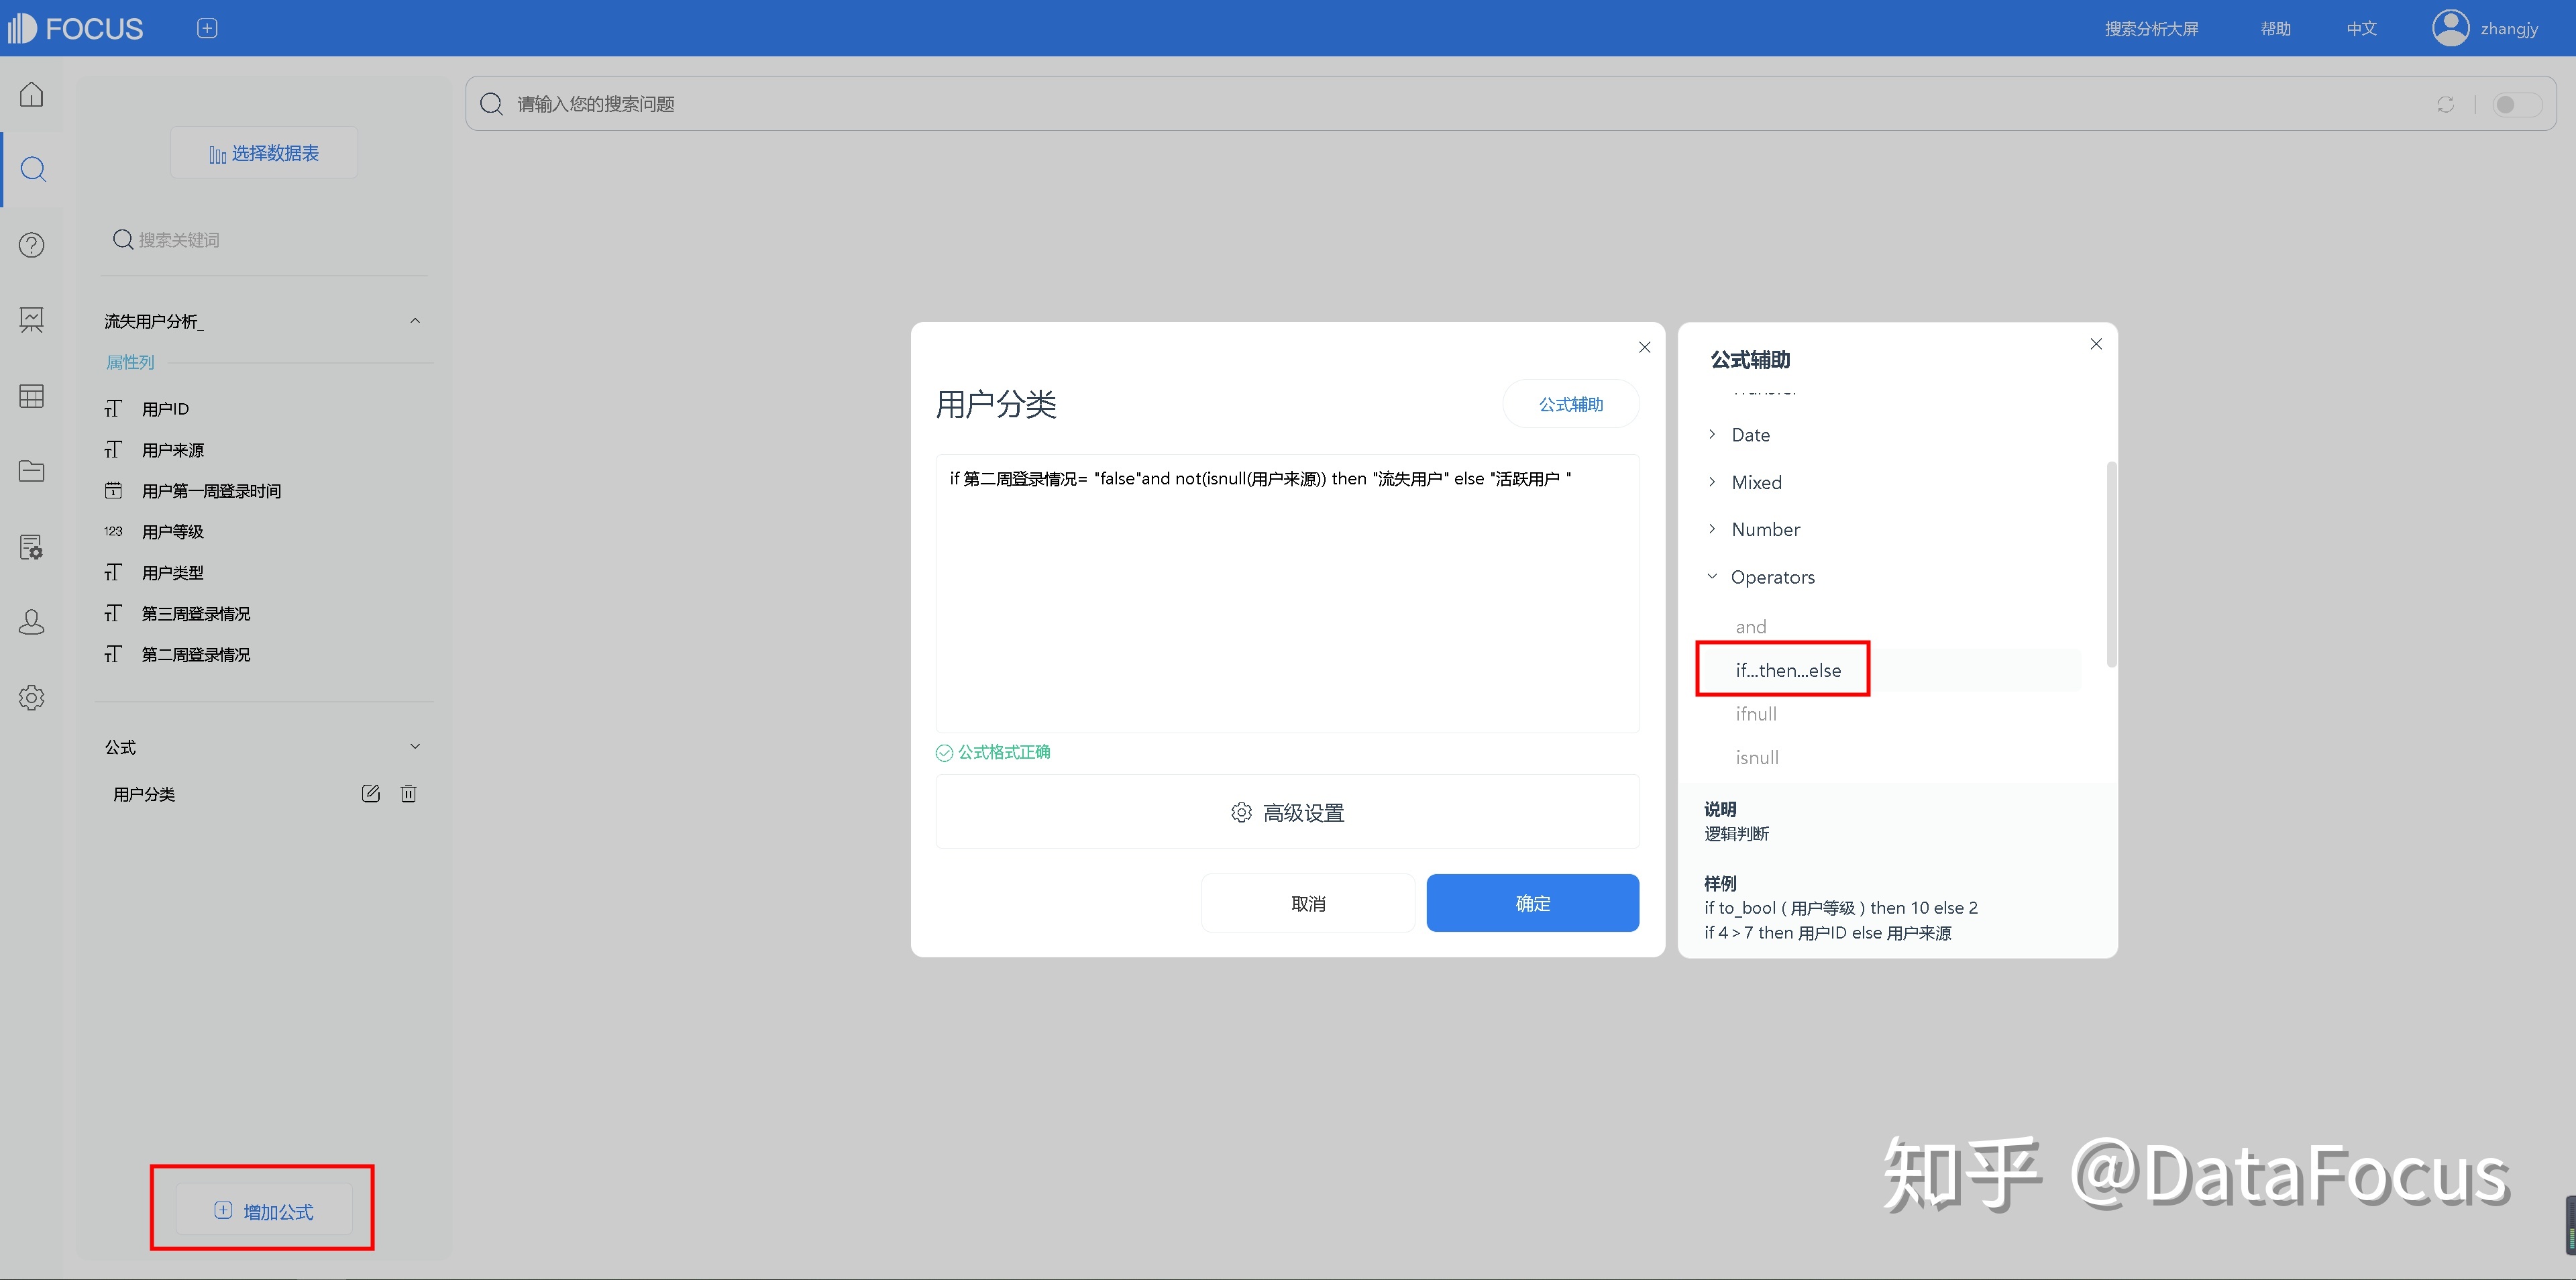Select the isnull operator
The image size is (2576, 1280).
pyautogui.click(x=1757, y=757)
